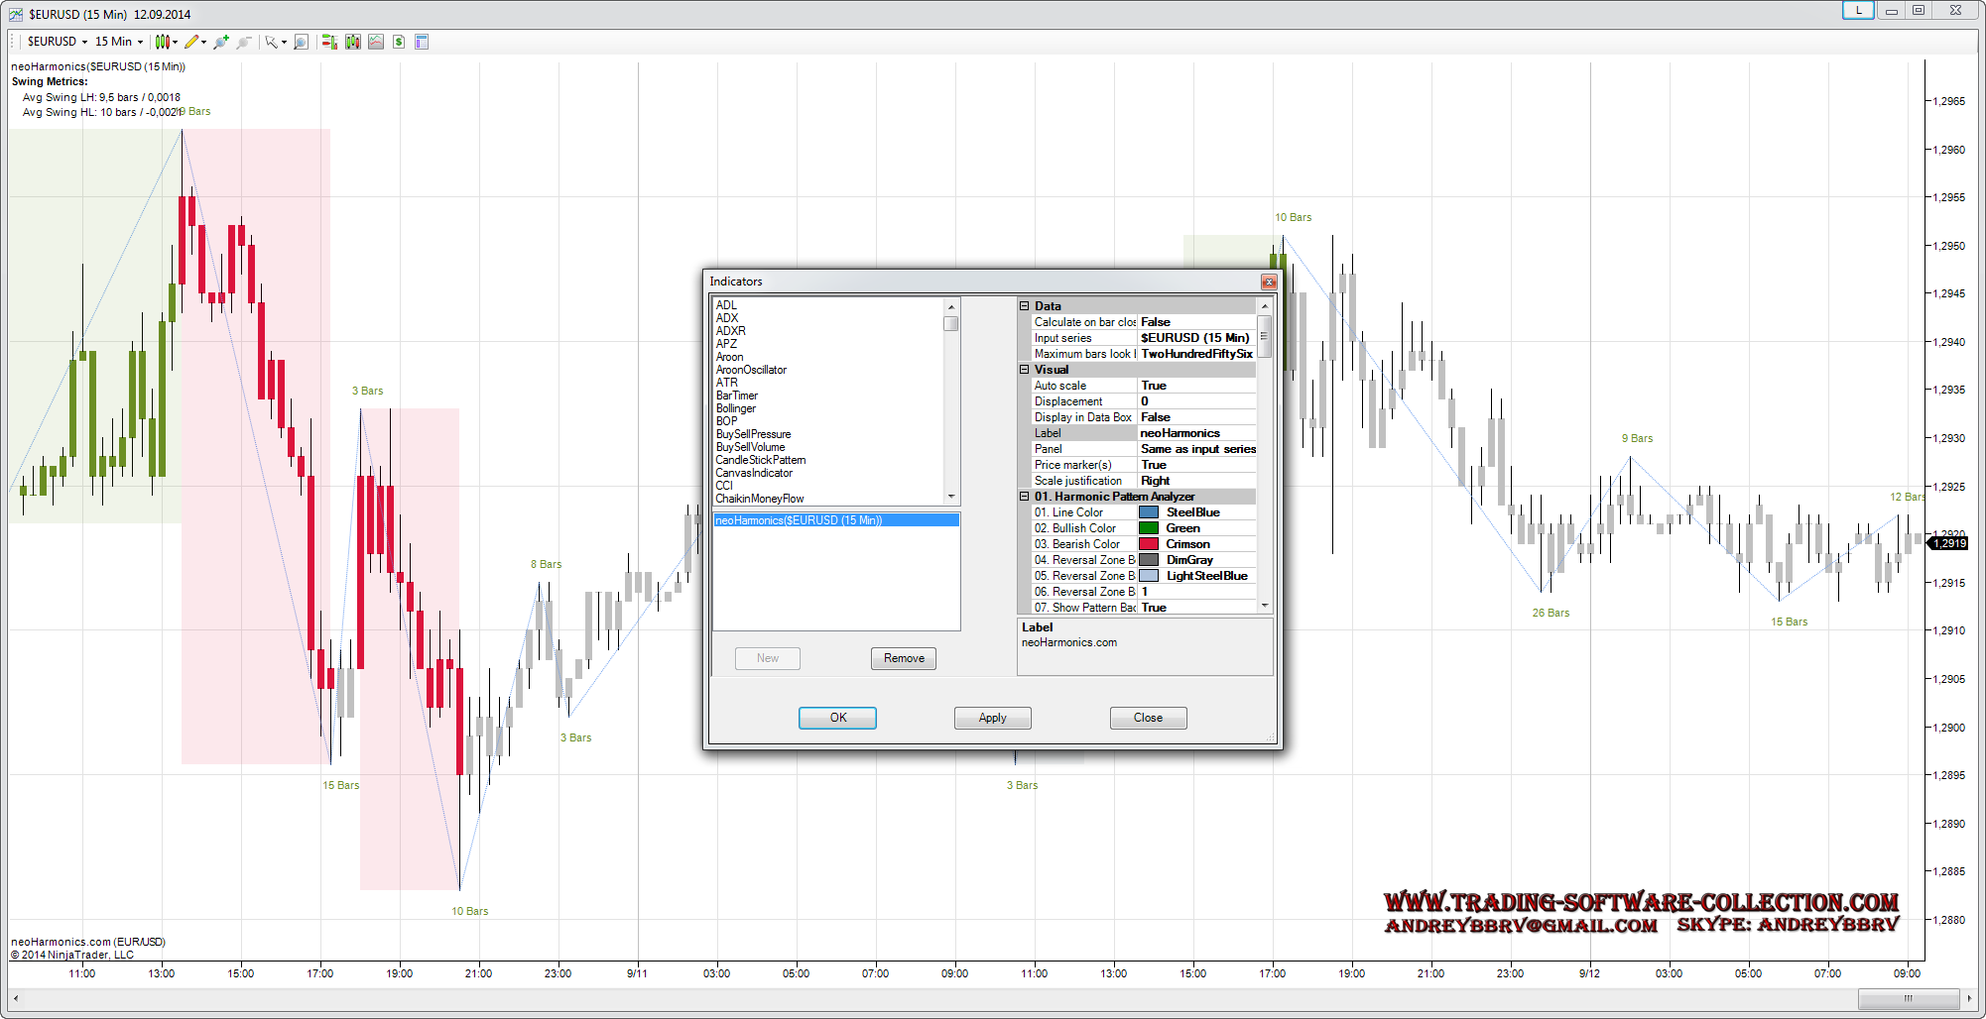Open the chart Properties toolbar icon

point(422,42)
